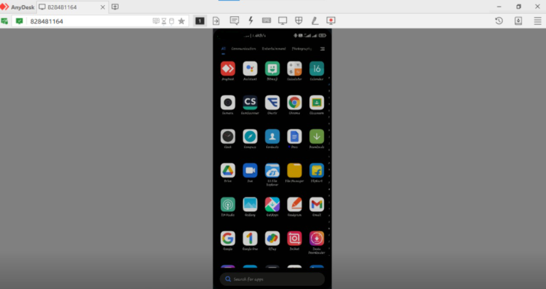Close the 828481164 session tab
Image resolution: width=546 pixels, height=289 pixels.
103,7
